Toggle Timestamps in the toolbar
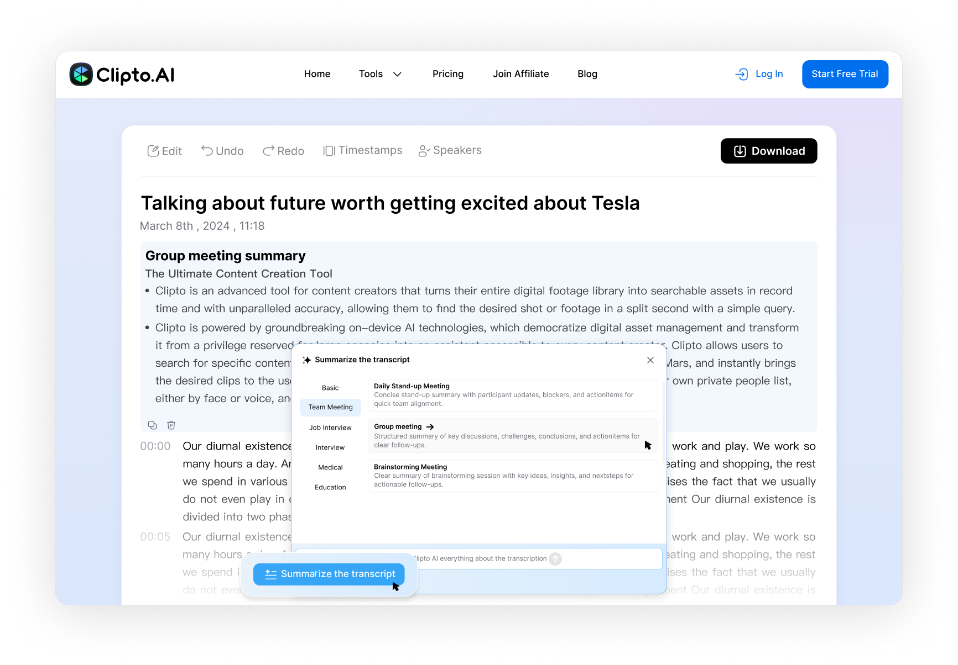Viewport: 958px width, 665px height. pyautogui.click(x=363, y=151)
